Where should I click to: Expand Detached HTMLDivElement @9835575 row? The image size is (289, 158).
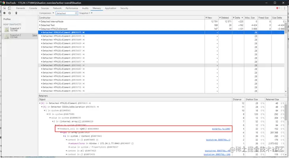tap(42, 32)
